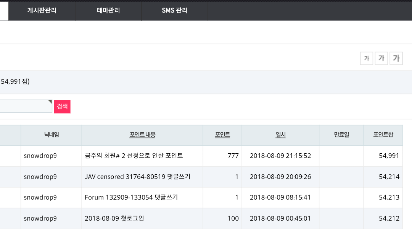Viewport: 412px width, 229px height.
Task: Open the 게시판관리 menu
Action: pyautogui.click(x=42, y=11)
